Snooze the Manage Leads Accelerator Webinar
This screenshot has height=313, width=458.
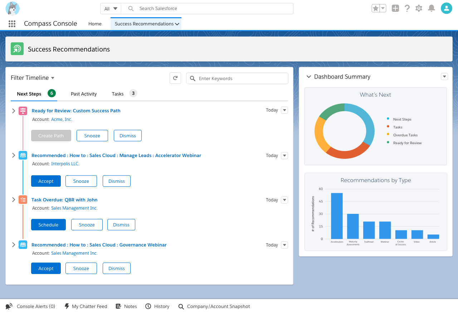81,181
